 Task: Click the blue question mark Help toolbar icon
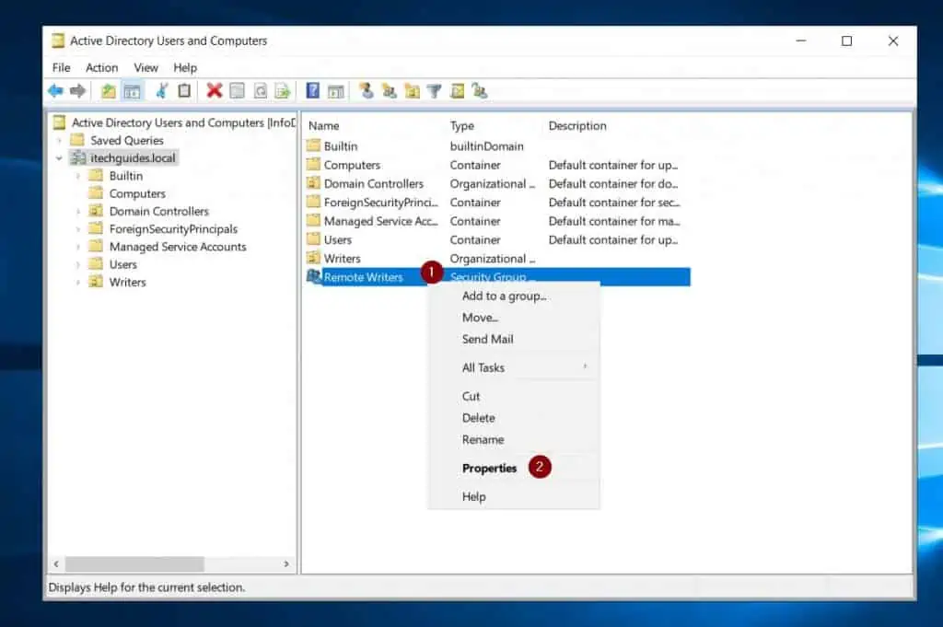pos(313,91)
